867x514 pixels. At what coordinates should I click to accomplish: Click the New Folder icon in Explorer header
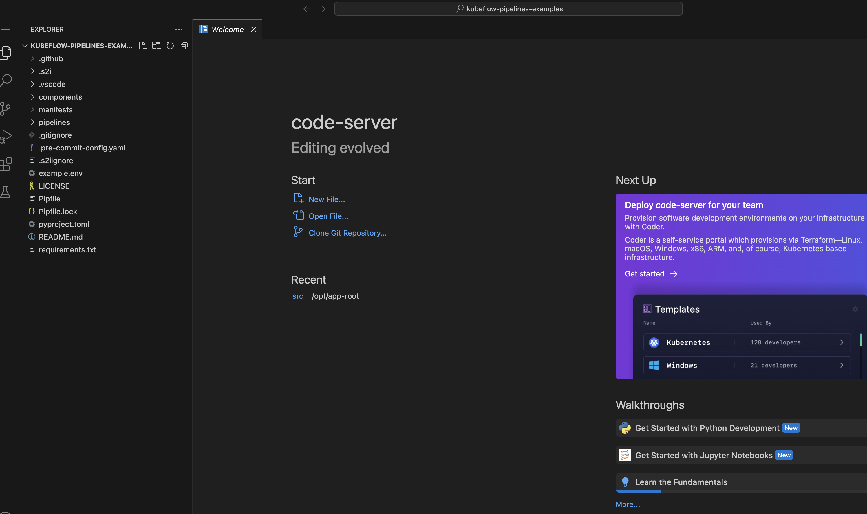point(156,46)
